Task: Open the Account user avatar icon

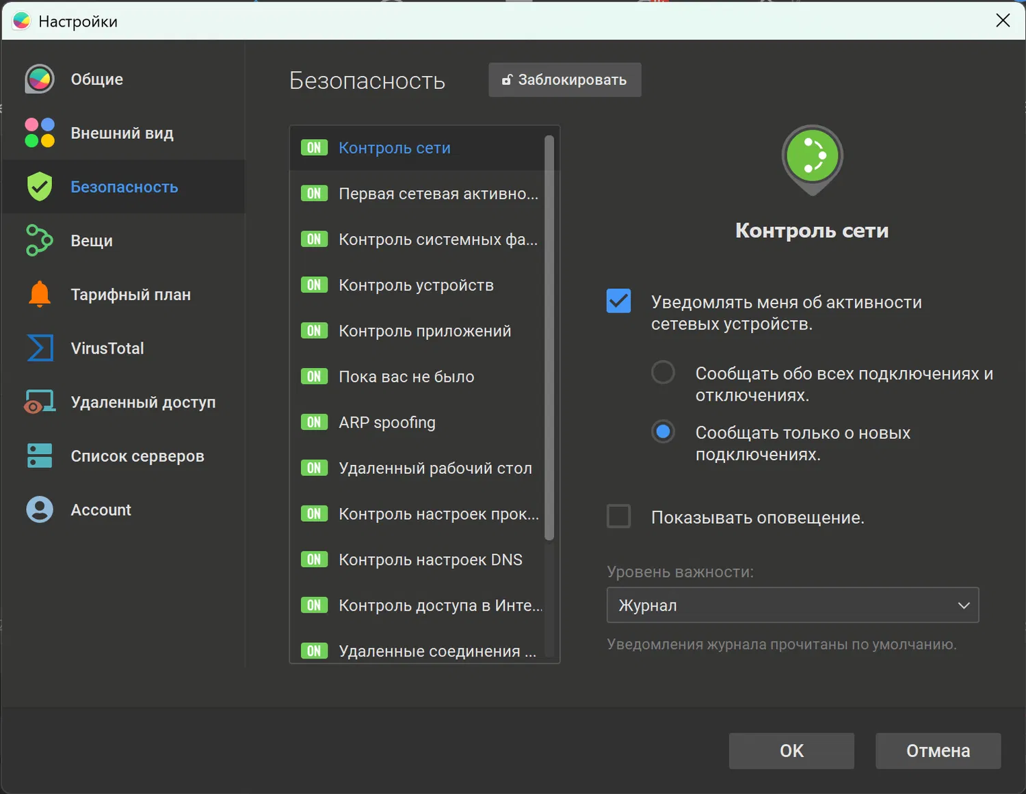Action: pyautogui.click(x=40, y=510)
